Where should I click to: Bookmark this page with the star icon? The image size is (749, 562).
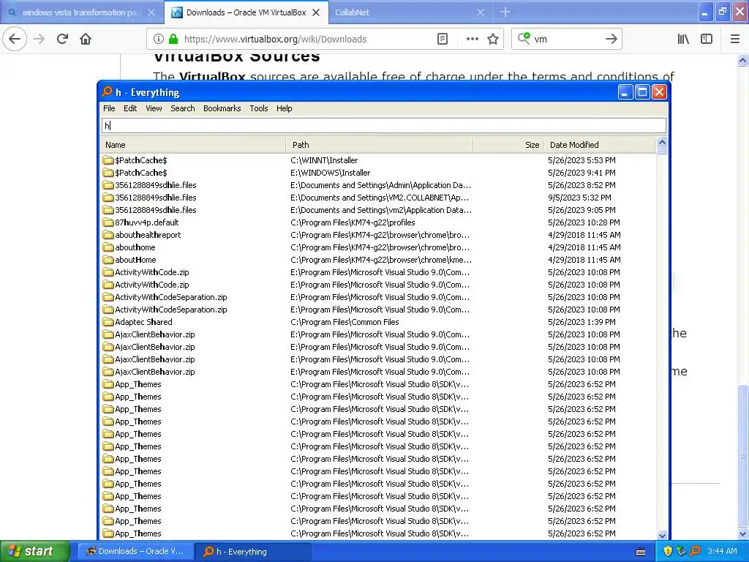point(493,39)
